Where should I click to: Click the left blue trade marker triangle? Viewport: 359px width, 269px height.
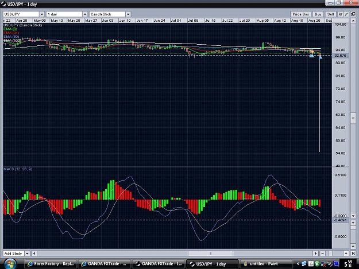[x=311, y=55]
